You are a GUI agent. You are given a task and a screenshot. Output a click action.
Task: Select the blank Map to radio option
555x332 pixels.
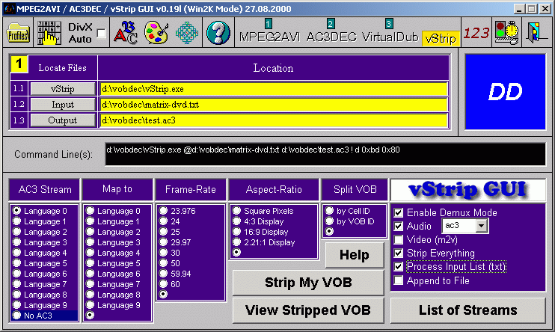[90, 315]
